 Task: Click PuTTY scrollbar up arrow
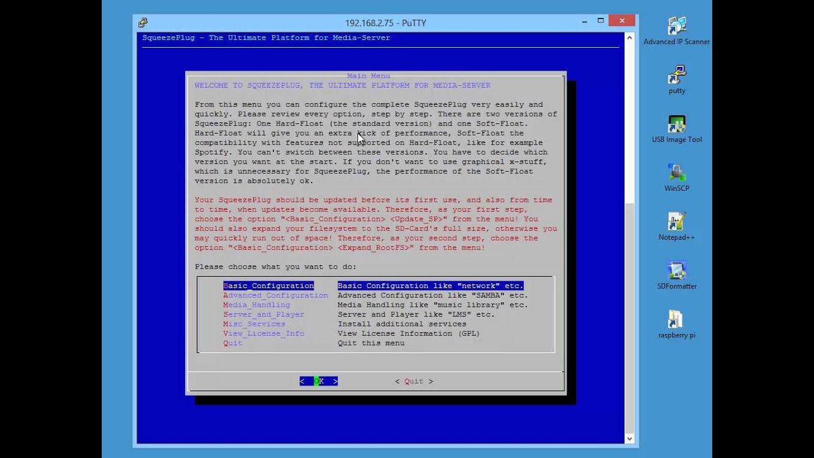click(x=630, y=38)
